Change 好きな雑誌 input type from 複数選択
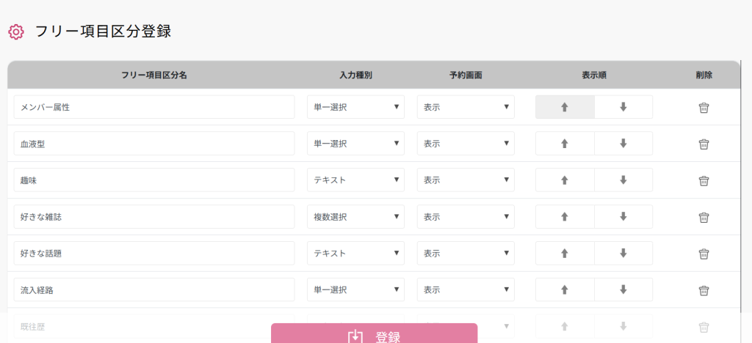Viewport: 752px width, 343px height. [x=355, y=217]
